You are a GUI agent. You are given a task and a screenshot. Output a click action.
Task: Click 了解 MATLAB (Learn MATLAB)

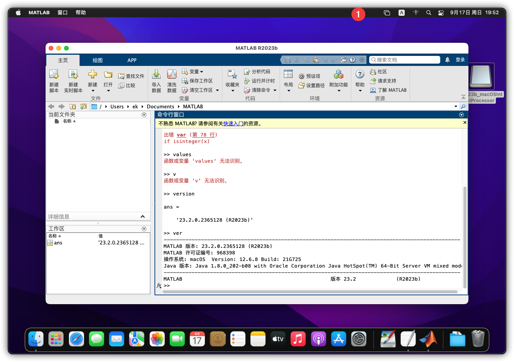(x=388, y=90)
